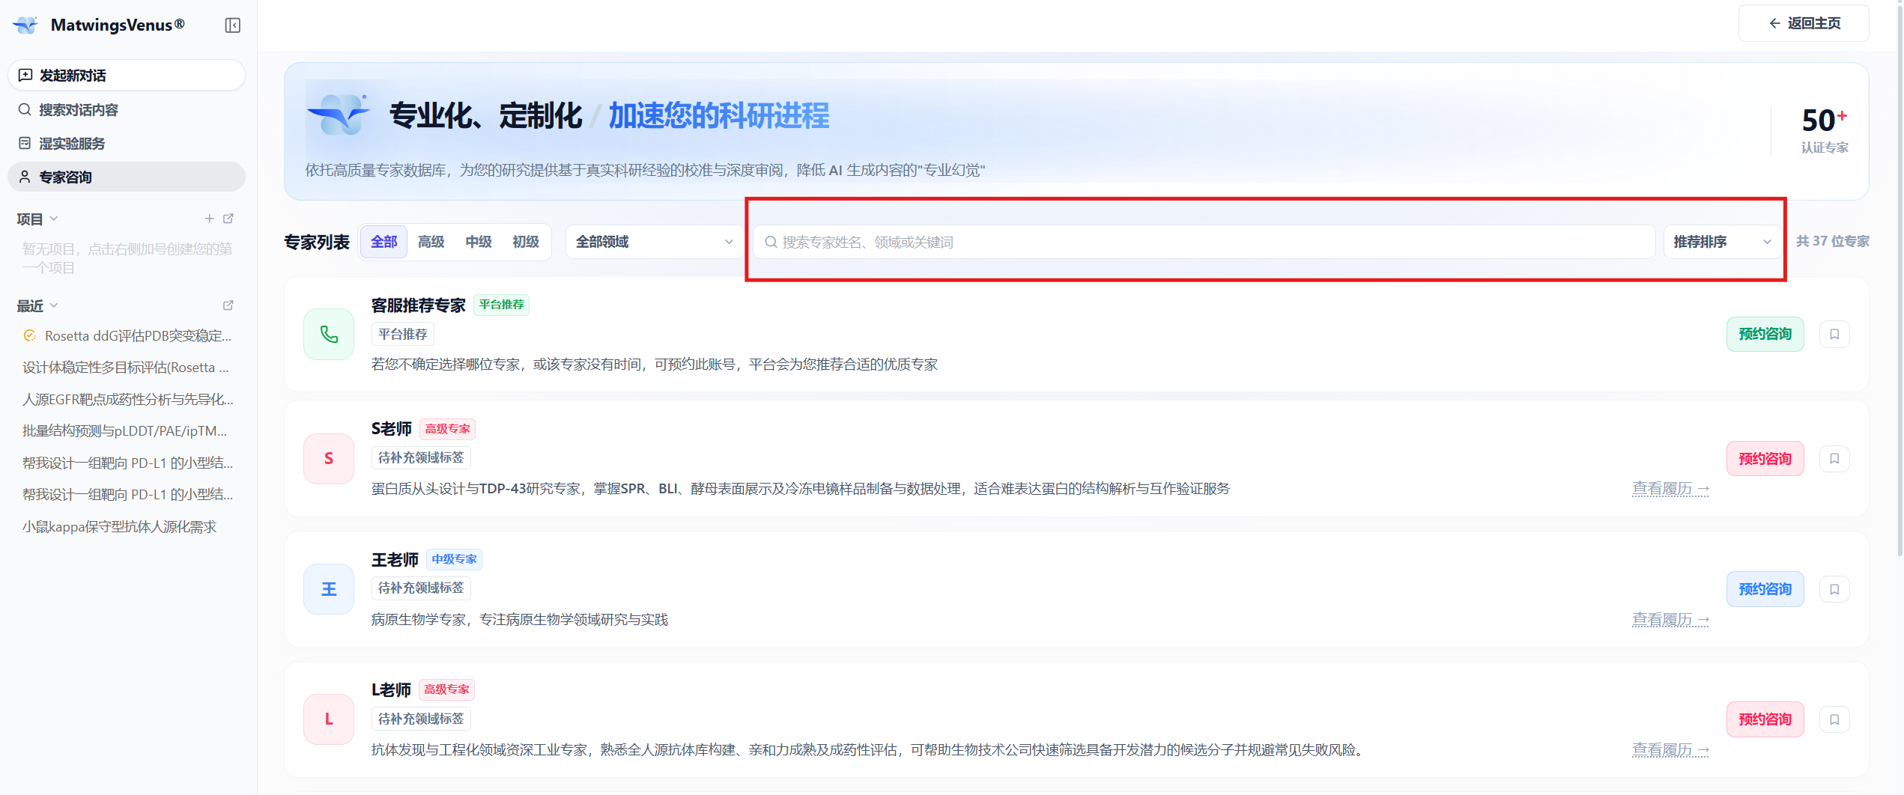The width and height of the screenshot is (1904, 795).
Task: Start a new chat via 发起新对话
Action: tap(127, 75)
